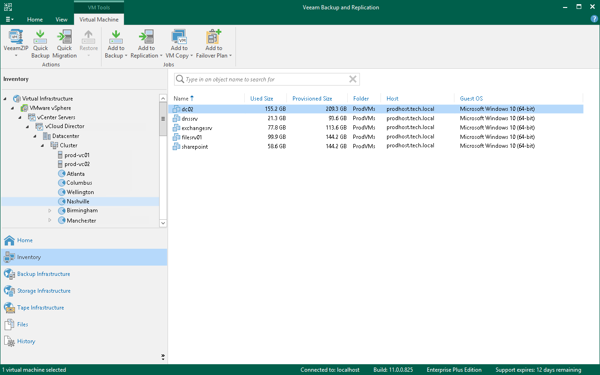Screen dimensions: 600x375
Task: Sort by Provisioned Size column header
Action: tap(312, 99)
